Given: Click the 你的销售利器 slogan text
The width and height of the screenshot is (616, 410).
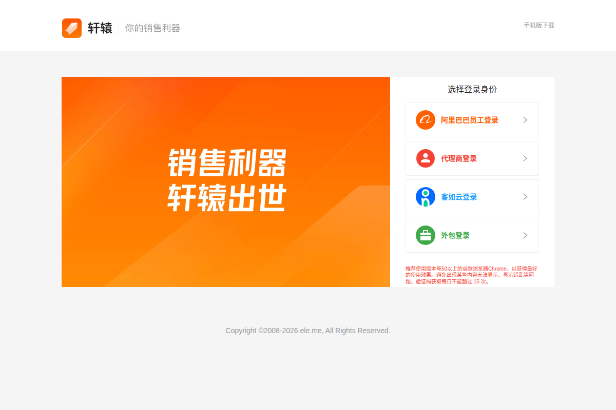Looking at the screenshot, I should tap(153, 28).
